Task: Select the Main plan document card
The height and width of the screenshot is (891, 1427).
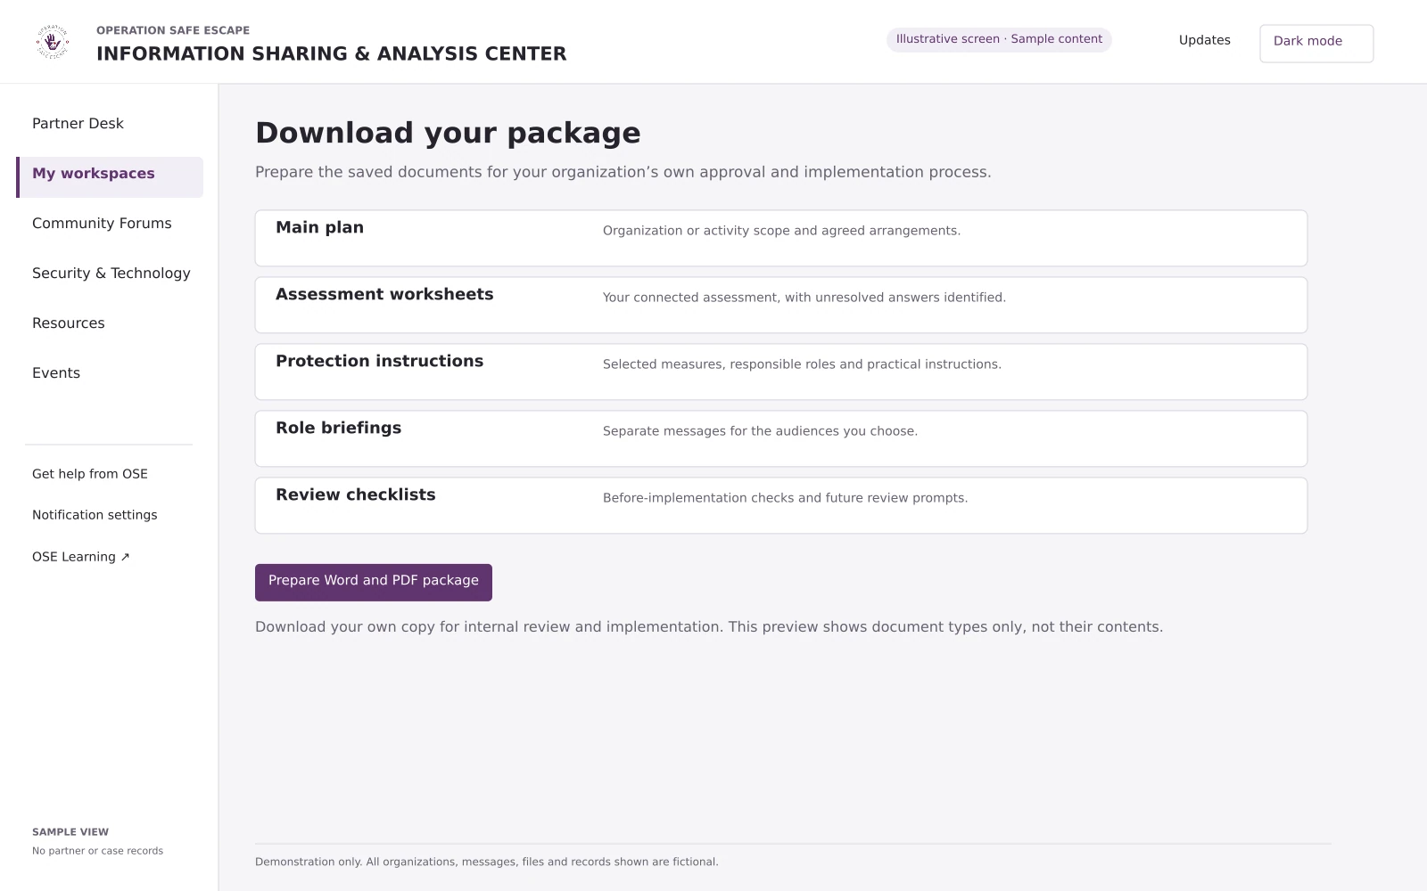Action: click(x=781, y=238)
